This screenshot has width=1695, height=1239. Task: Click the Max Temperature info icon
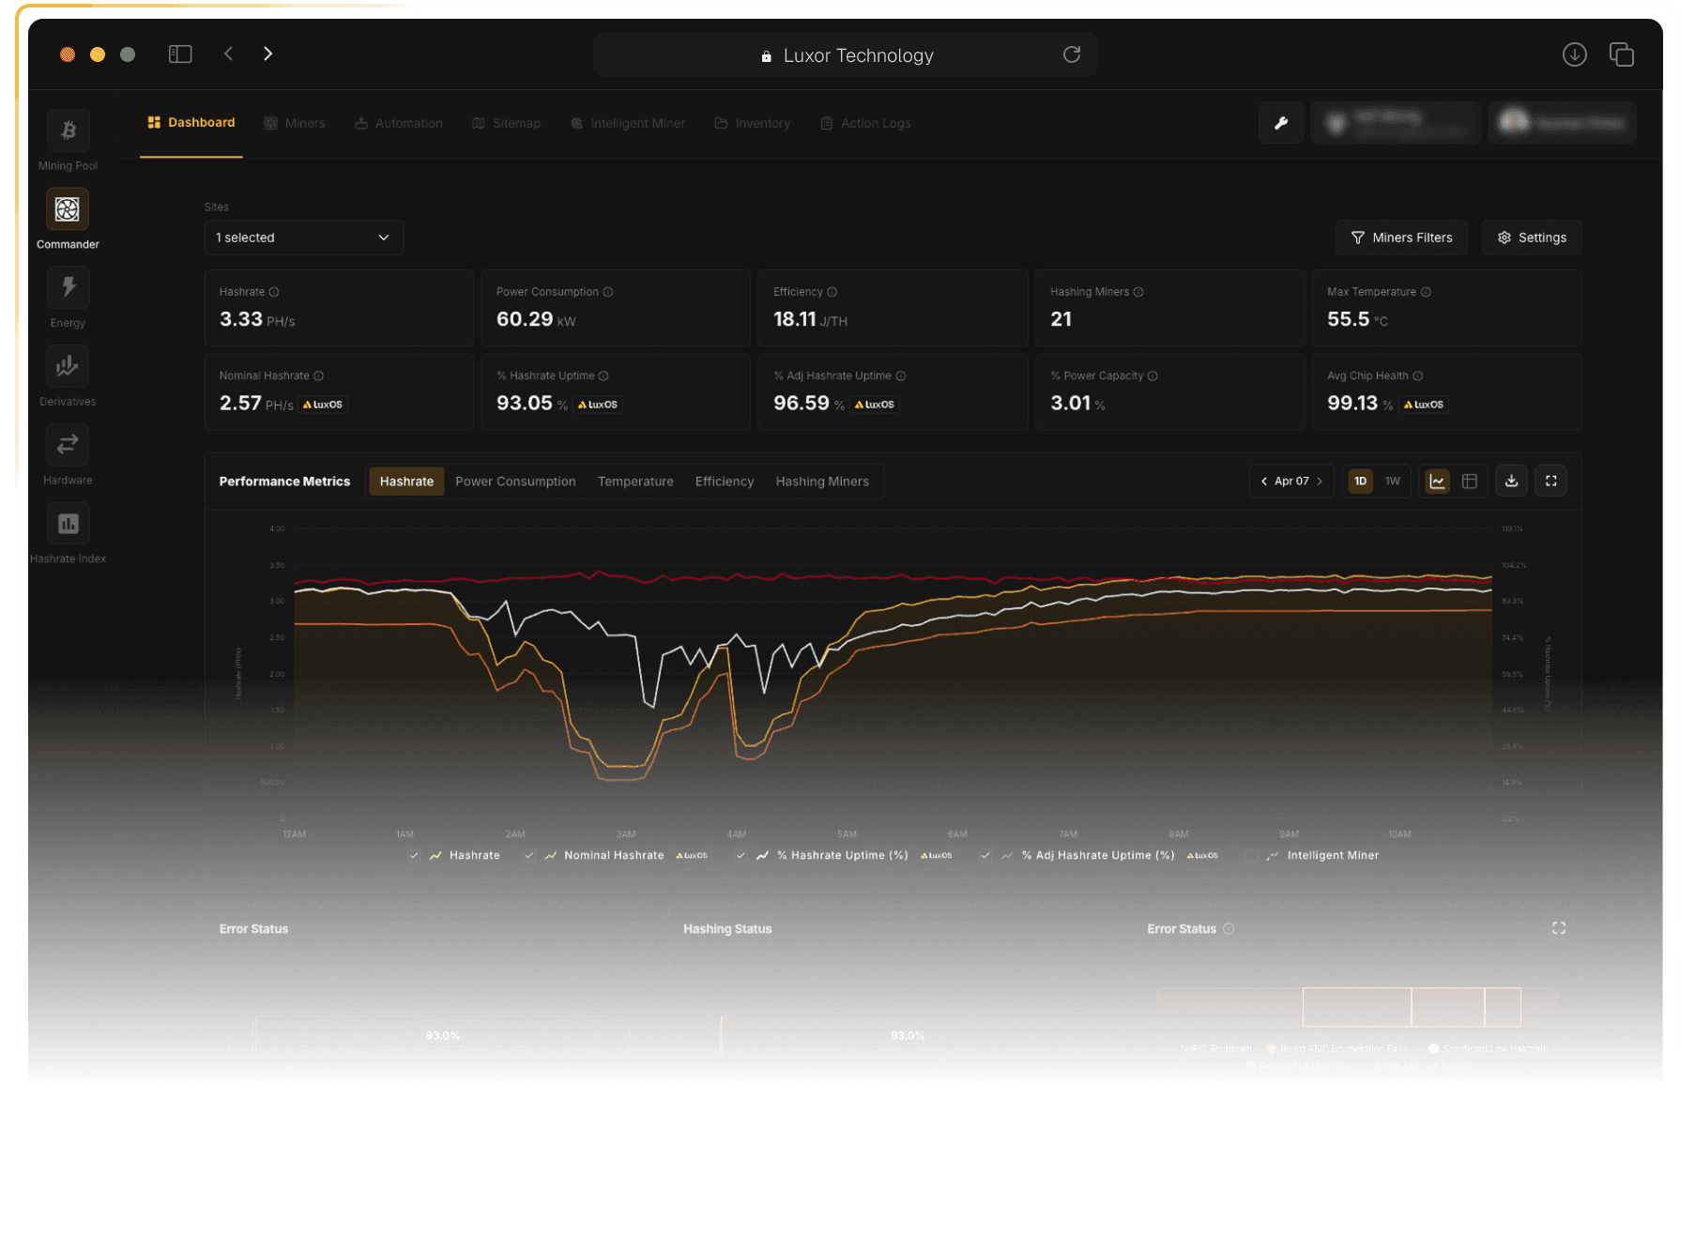[x=1426, y=292]
